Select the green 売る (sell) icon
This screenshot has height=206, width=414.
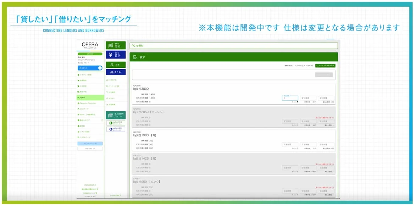116,45
